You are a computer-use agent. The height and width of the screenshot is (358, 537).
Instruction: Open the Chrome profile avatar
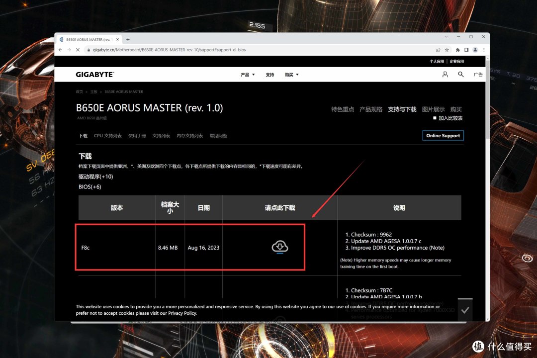[475, 50]
